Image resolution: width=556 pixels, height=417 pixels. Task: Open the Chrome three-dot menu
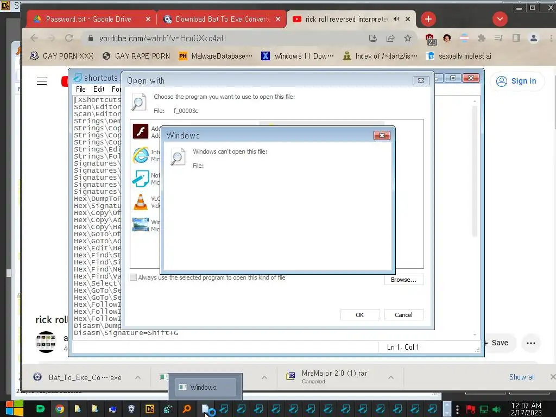(x=551, y=38)
